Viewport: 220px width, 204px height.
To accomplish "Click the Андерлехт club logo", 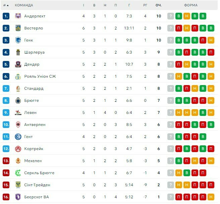I will click(18, 16).
